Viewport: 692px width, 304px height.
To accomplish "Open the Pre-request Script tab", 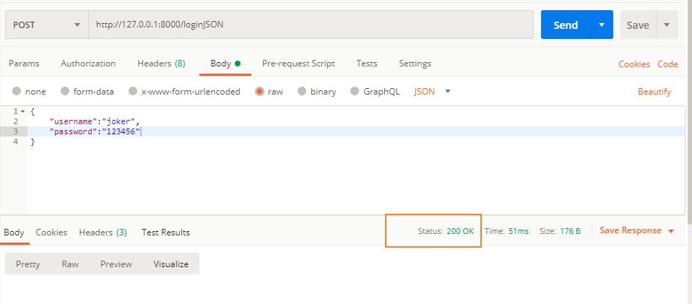I will pyautogui.click(x=298, y=64).
